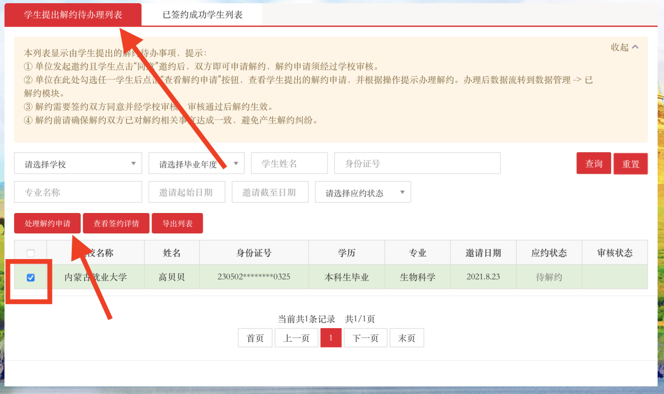Collapse the tips panel with 收起
This screenshot has height=394, width=664.
[625, 47]
